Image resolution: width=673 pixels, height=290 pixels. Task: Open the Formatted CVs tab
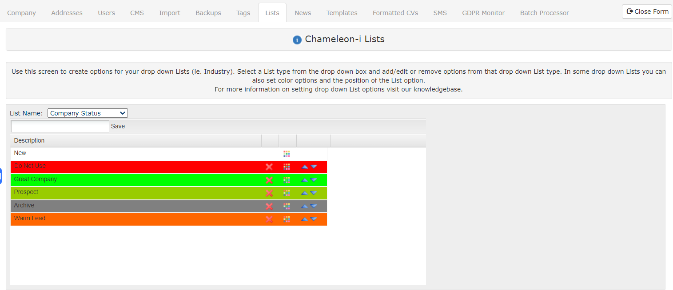[x=395, y=13]
